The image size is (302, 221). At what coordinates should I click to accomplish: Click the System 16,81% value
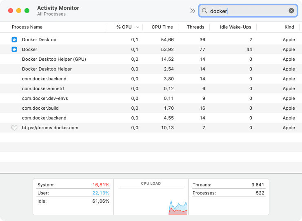101,185
